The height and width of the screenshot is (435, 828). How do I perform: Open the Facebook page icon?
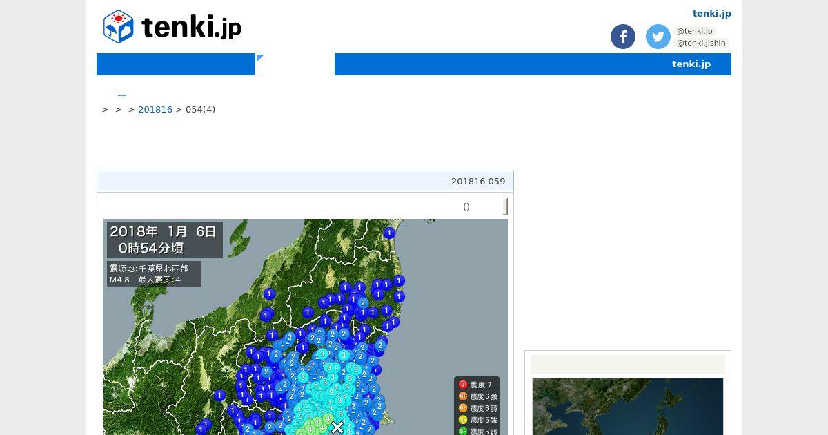coord(623,37)
